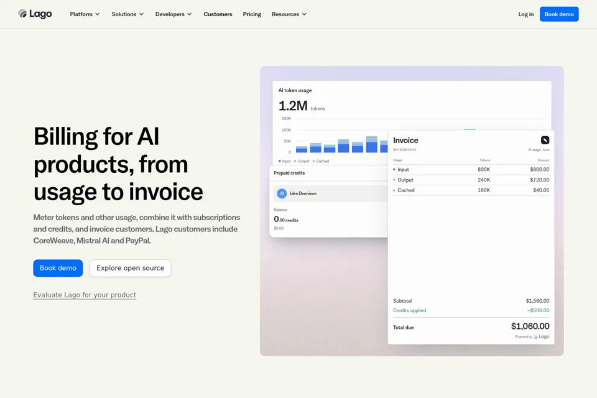597x398 pixels.
Task: Click the 1.2M tokens value
Action: (x=302, y=106)
